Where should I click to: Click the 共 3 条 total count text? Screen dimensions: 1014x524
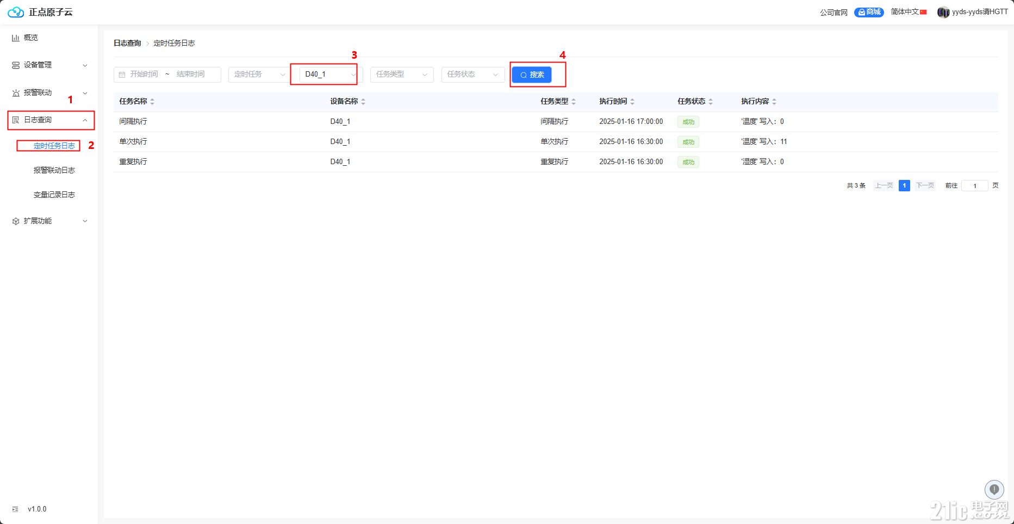coord(856,186)
